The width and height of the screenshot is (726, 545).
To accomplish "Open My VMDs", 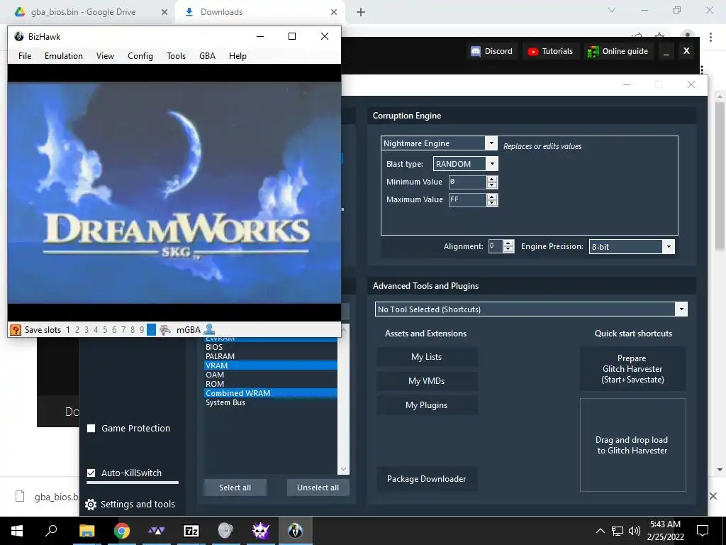I will tap(426, 381).
